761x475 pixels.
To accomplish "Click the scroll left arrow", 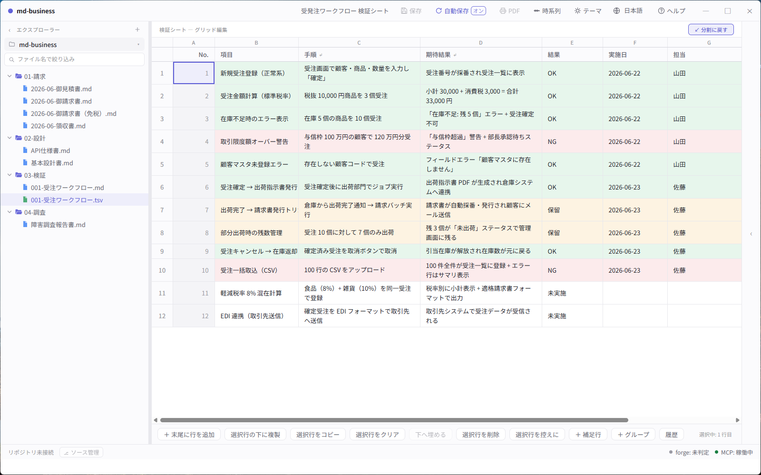I will tap(156, 420).
